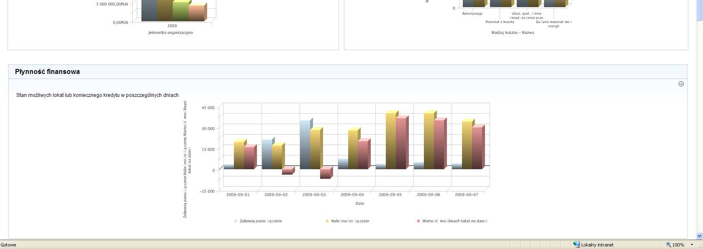The width and height of the screenshot is (703, 249).
Task: Click the zoom magnifier icon in status bar
Action: click(669, 245)
